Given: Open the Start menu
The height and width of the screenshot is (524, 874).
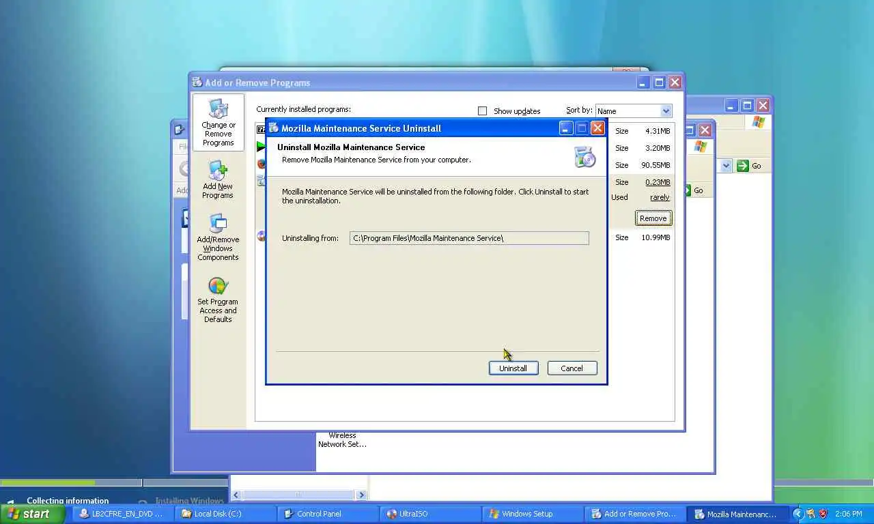Looking at the screenshot, I should (x=32, y=514).
